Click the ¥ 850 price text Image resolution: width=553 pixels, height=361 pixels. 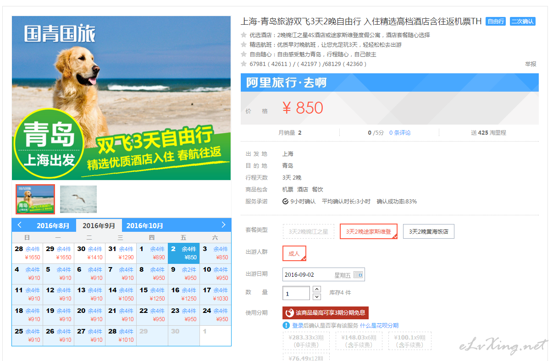coord(303,108)
